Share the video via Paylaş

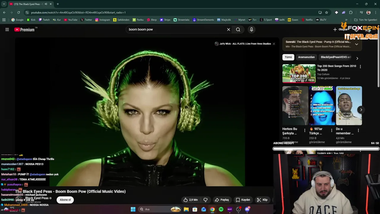(x=222, y=200)
